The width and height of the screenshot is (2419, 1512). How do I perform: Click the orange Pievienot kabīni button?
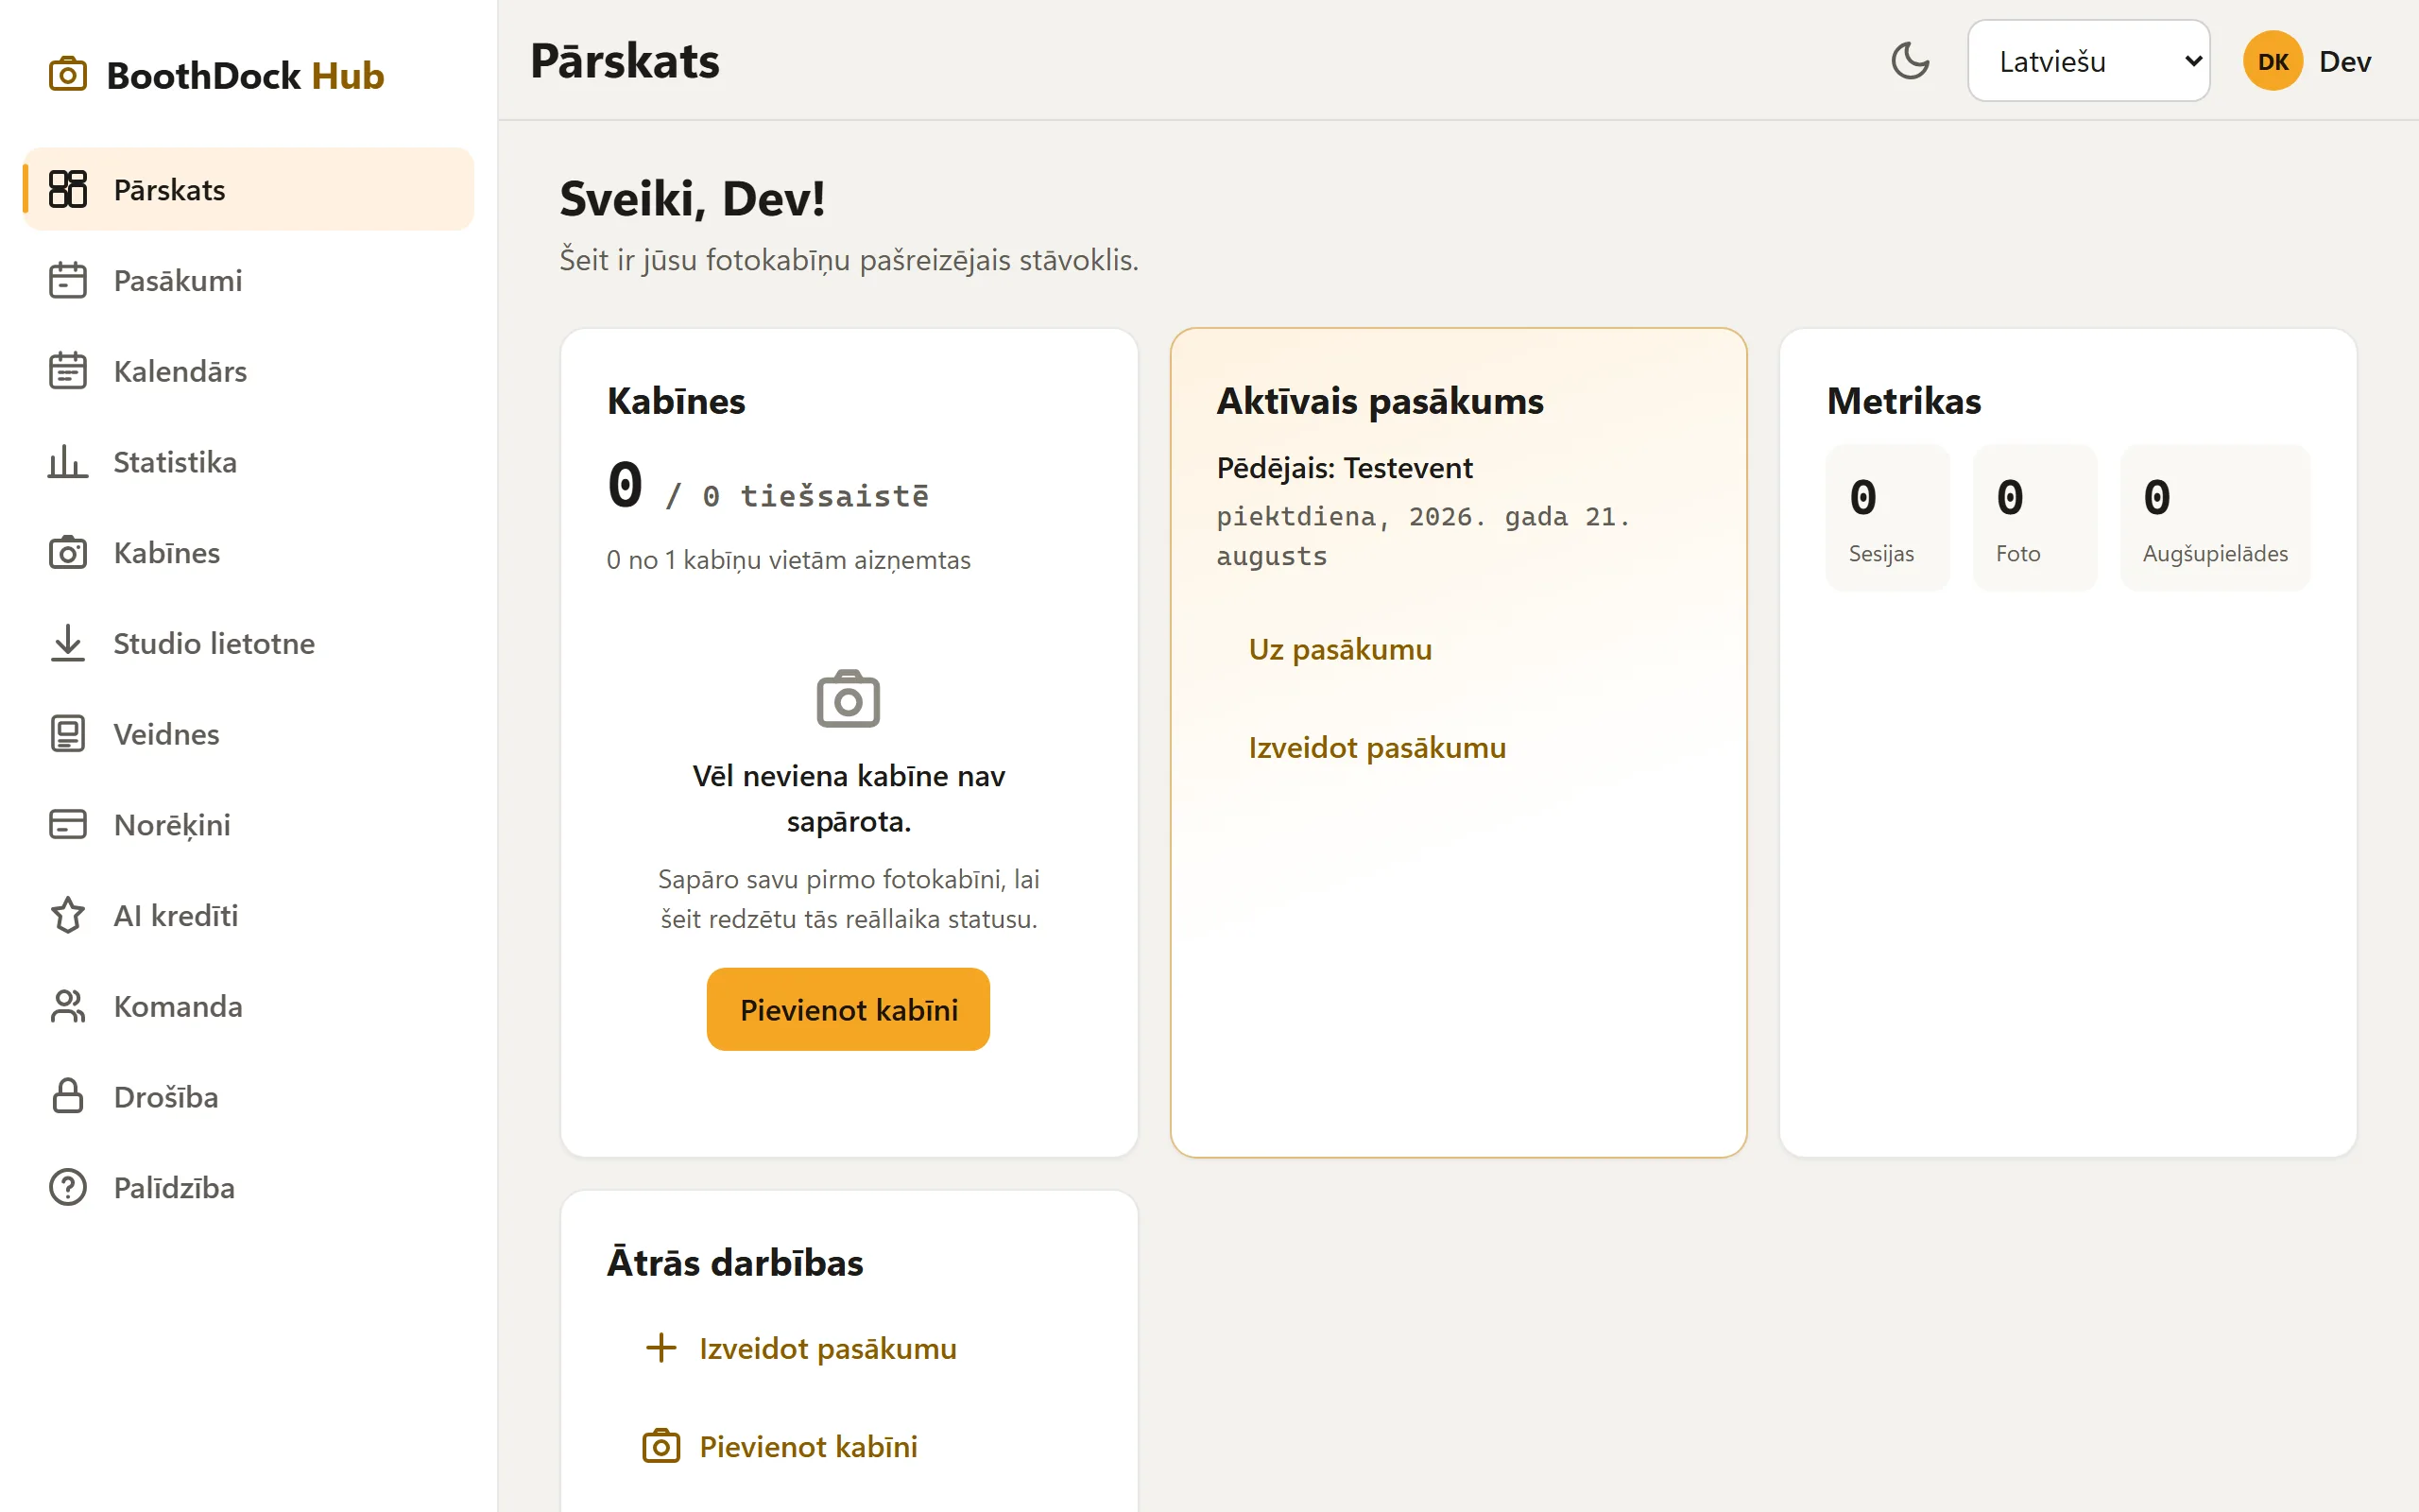click(x=849, y=1009)
